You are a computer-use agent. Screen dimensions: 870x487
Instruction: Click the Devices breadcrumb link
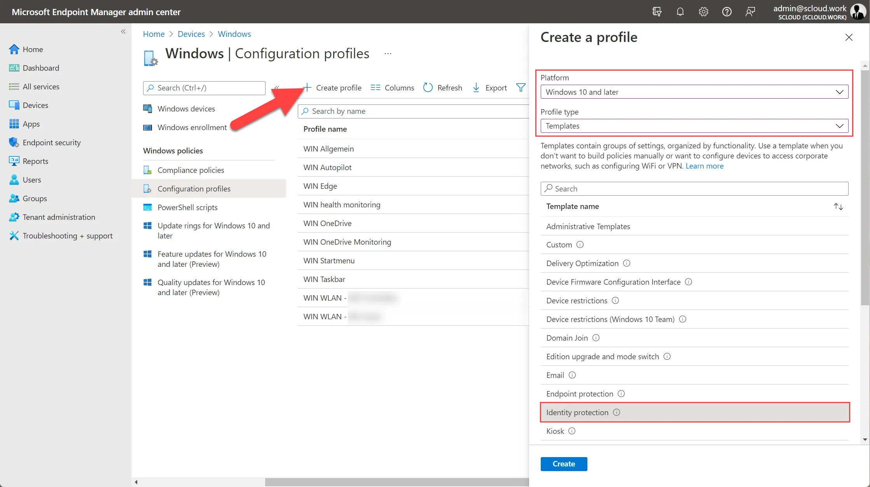coord(191,34)
